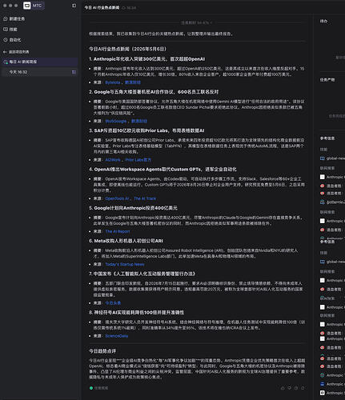
Task: Open the 9to5Google source link
Action: tap(116, 121)
